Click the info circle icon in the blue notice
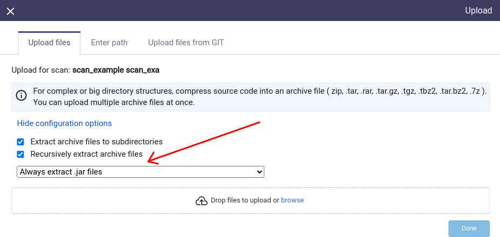Image resolution: width=500 pixels, height=237 pixels. tap(22, 95)
